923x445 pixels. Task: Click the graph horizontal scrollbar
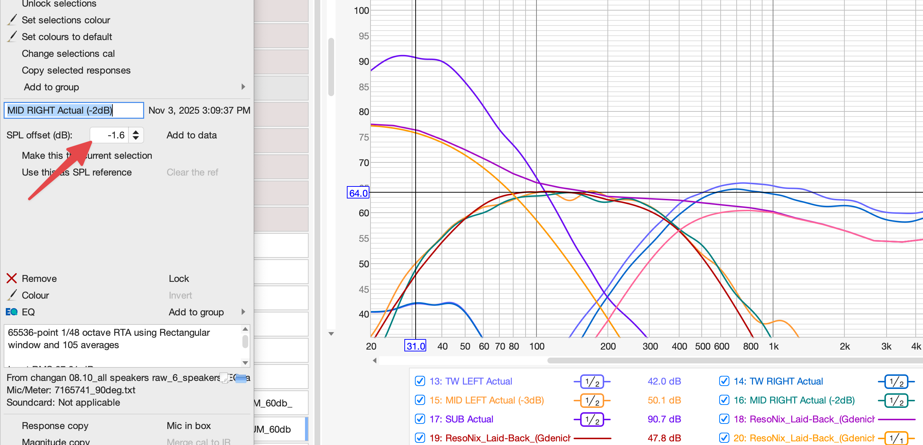[x=728, y=361]
